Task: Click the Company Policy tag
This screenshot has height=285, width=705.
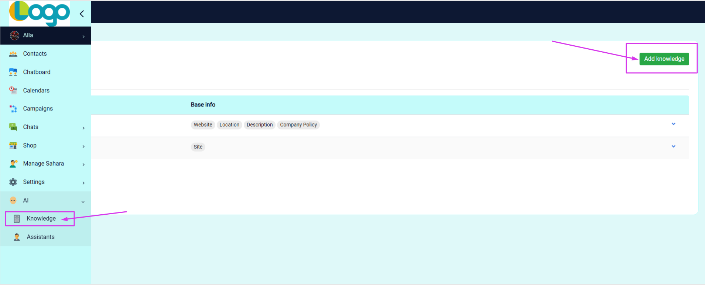Action: 298,125
